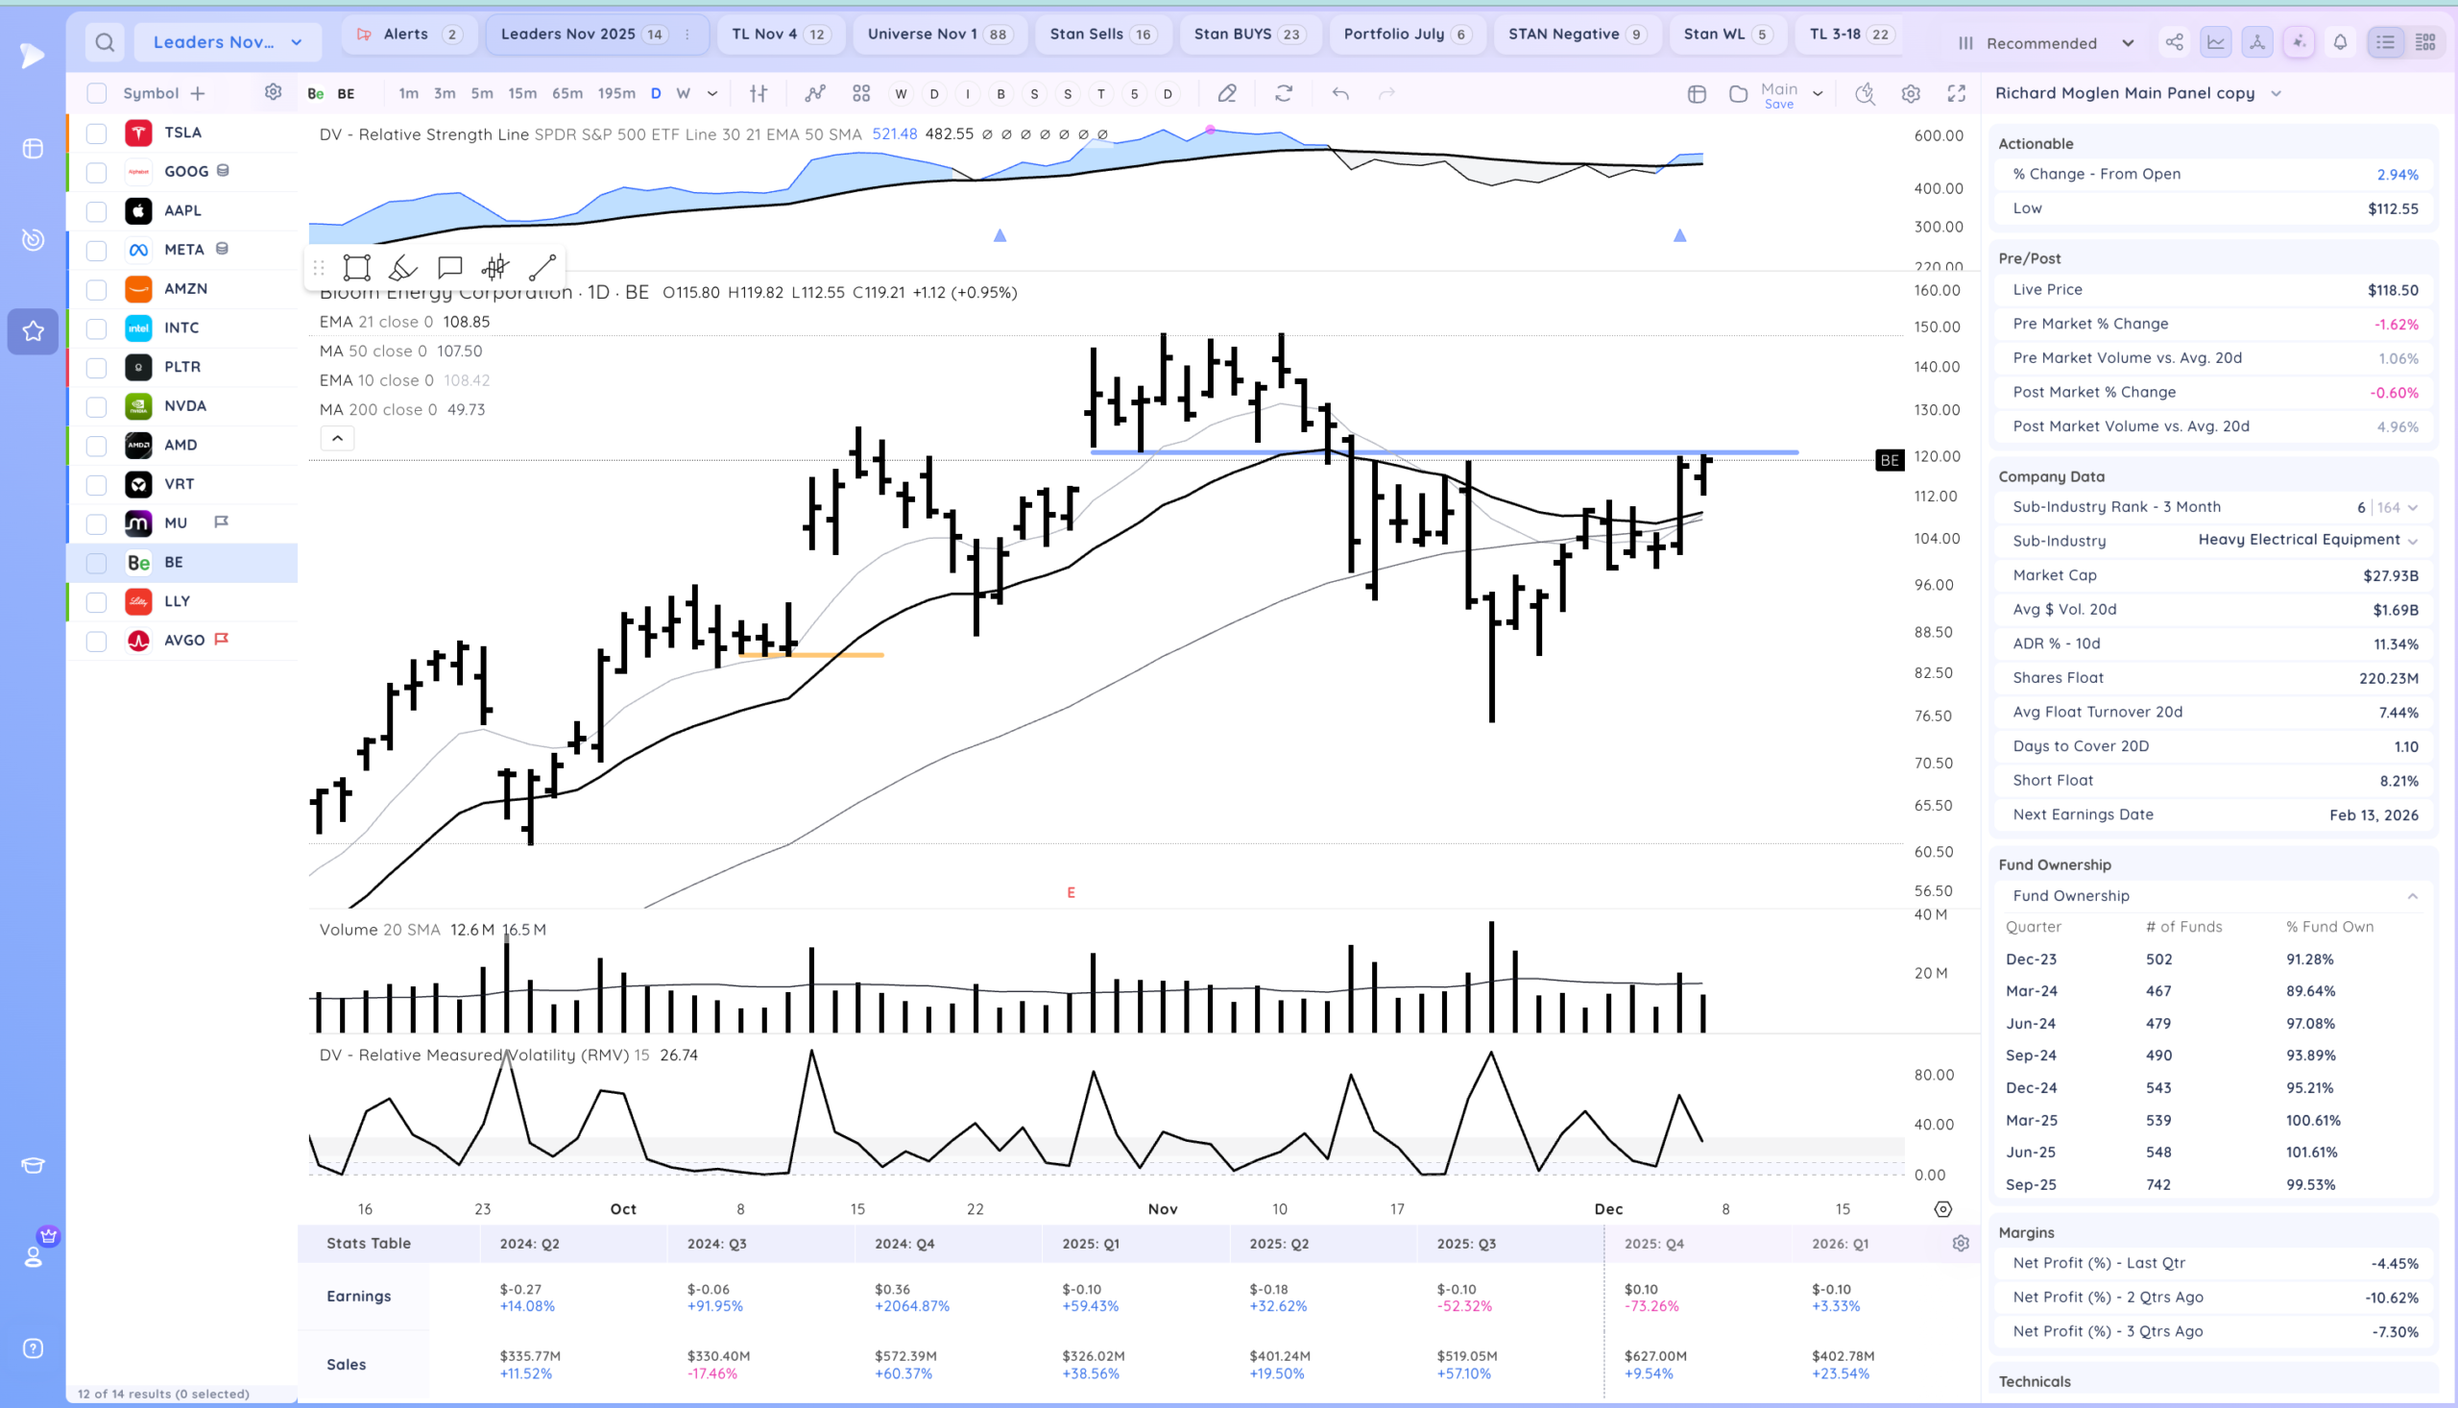This screenshot has width=2458, height=1408.
Task: Collapse the Fund Ownership section
Action: click(2412, 896)
